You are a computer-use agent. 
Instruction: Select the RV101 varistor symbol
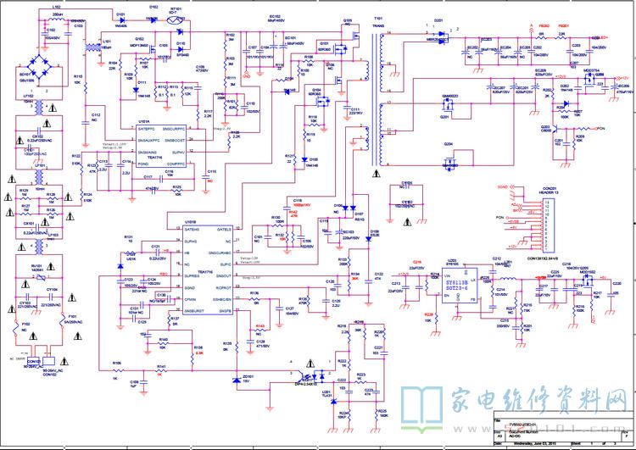(40, 277)
